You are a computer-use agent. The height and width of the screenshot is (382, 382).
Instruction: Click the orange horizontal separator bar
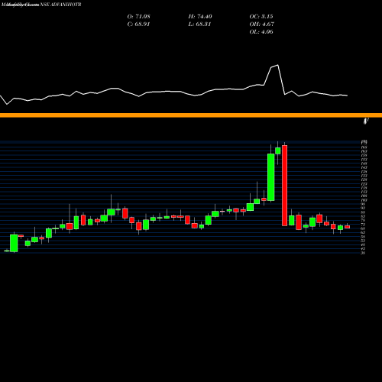click(x=191, y=115)
